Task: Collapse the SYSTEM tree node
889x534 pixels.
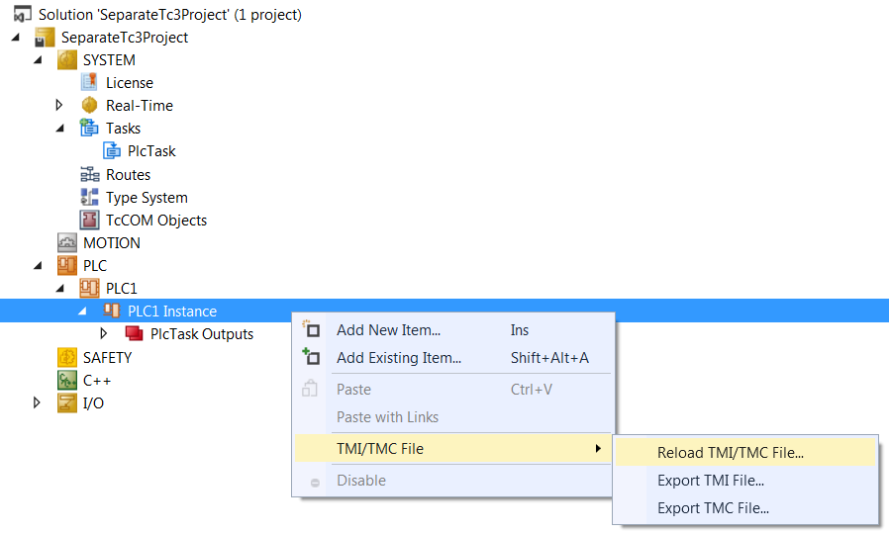Action: (38, 60)
